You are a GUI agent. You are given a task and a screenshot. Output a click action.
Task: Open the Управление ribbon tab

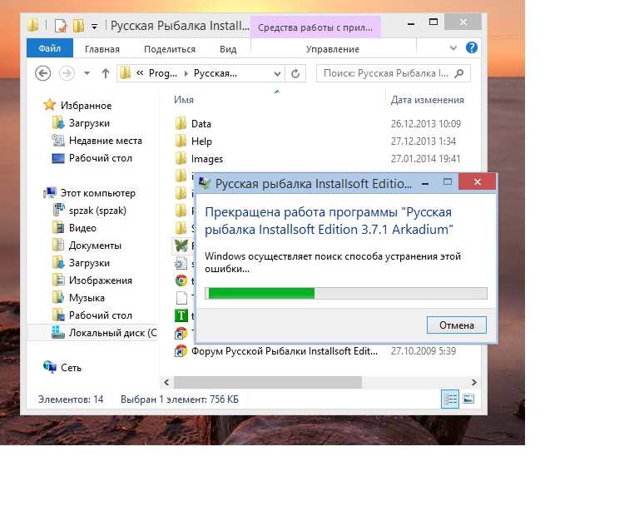pyautogui.click(x=333, y=49)
